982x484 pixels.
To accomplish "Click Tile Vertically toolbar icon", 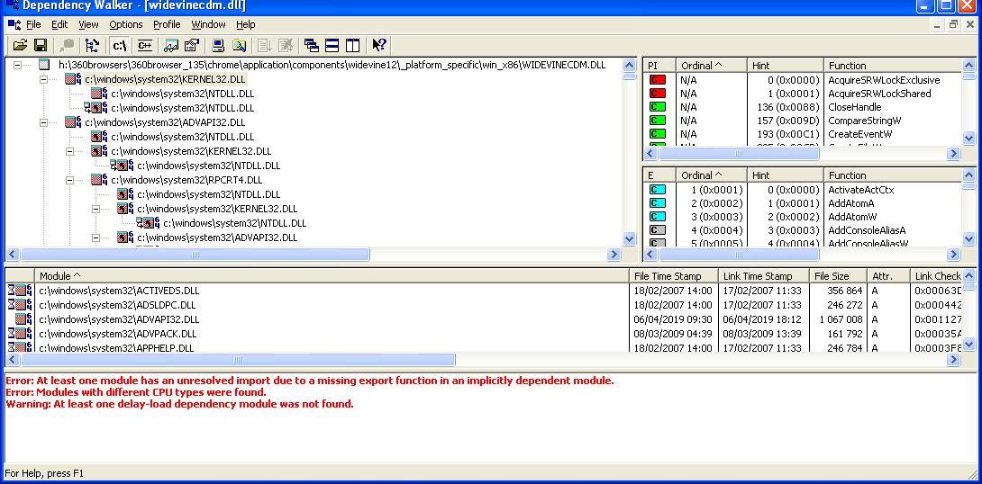I will (352, 45).
